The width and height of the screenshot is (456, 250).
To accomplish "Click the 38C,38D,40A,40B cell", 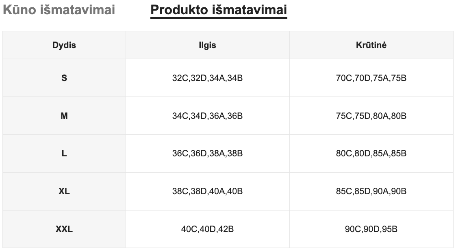I will (207, 191).
